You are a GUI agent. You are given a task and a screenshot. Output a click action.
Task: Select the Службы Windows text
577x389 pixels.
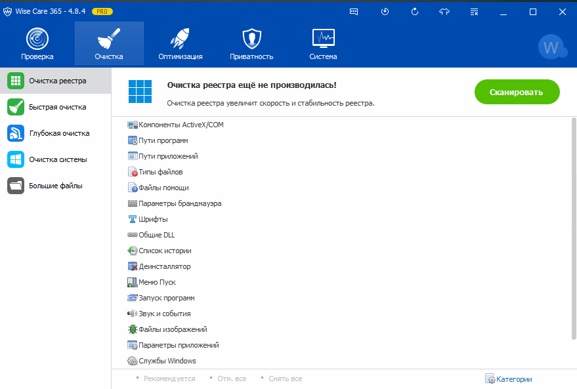167,361
